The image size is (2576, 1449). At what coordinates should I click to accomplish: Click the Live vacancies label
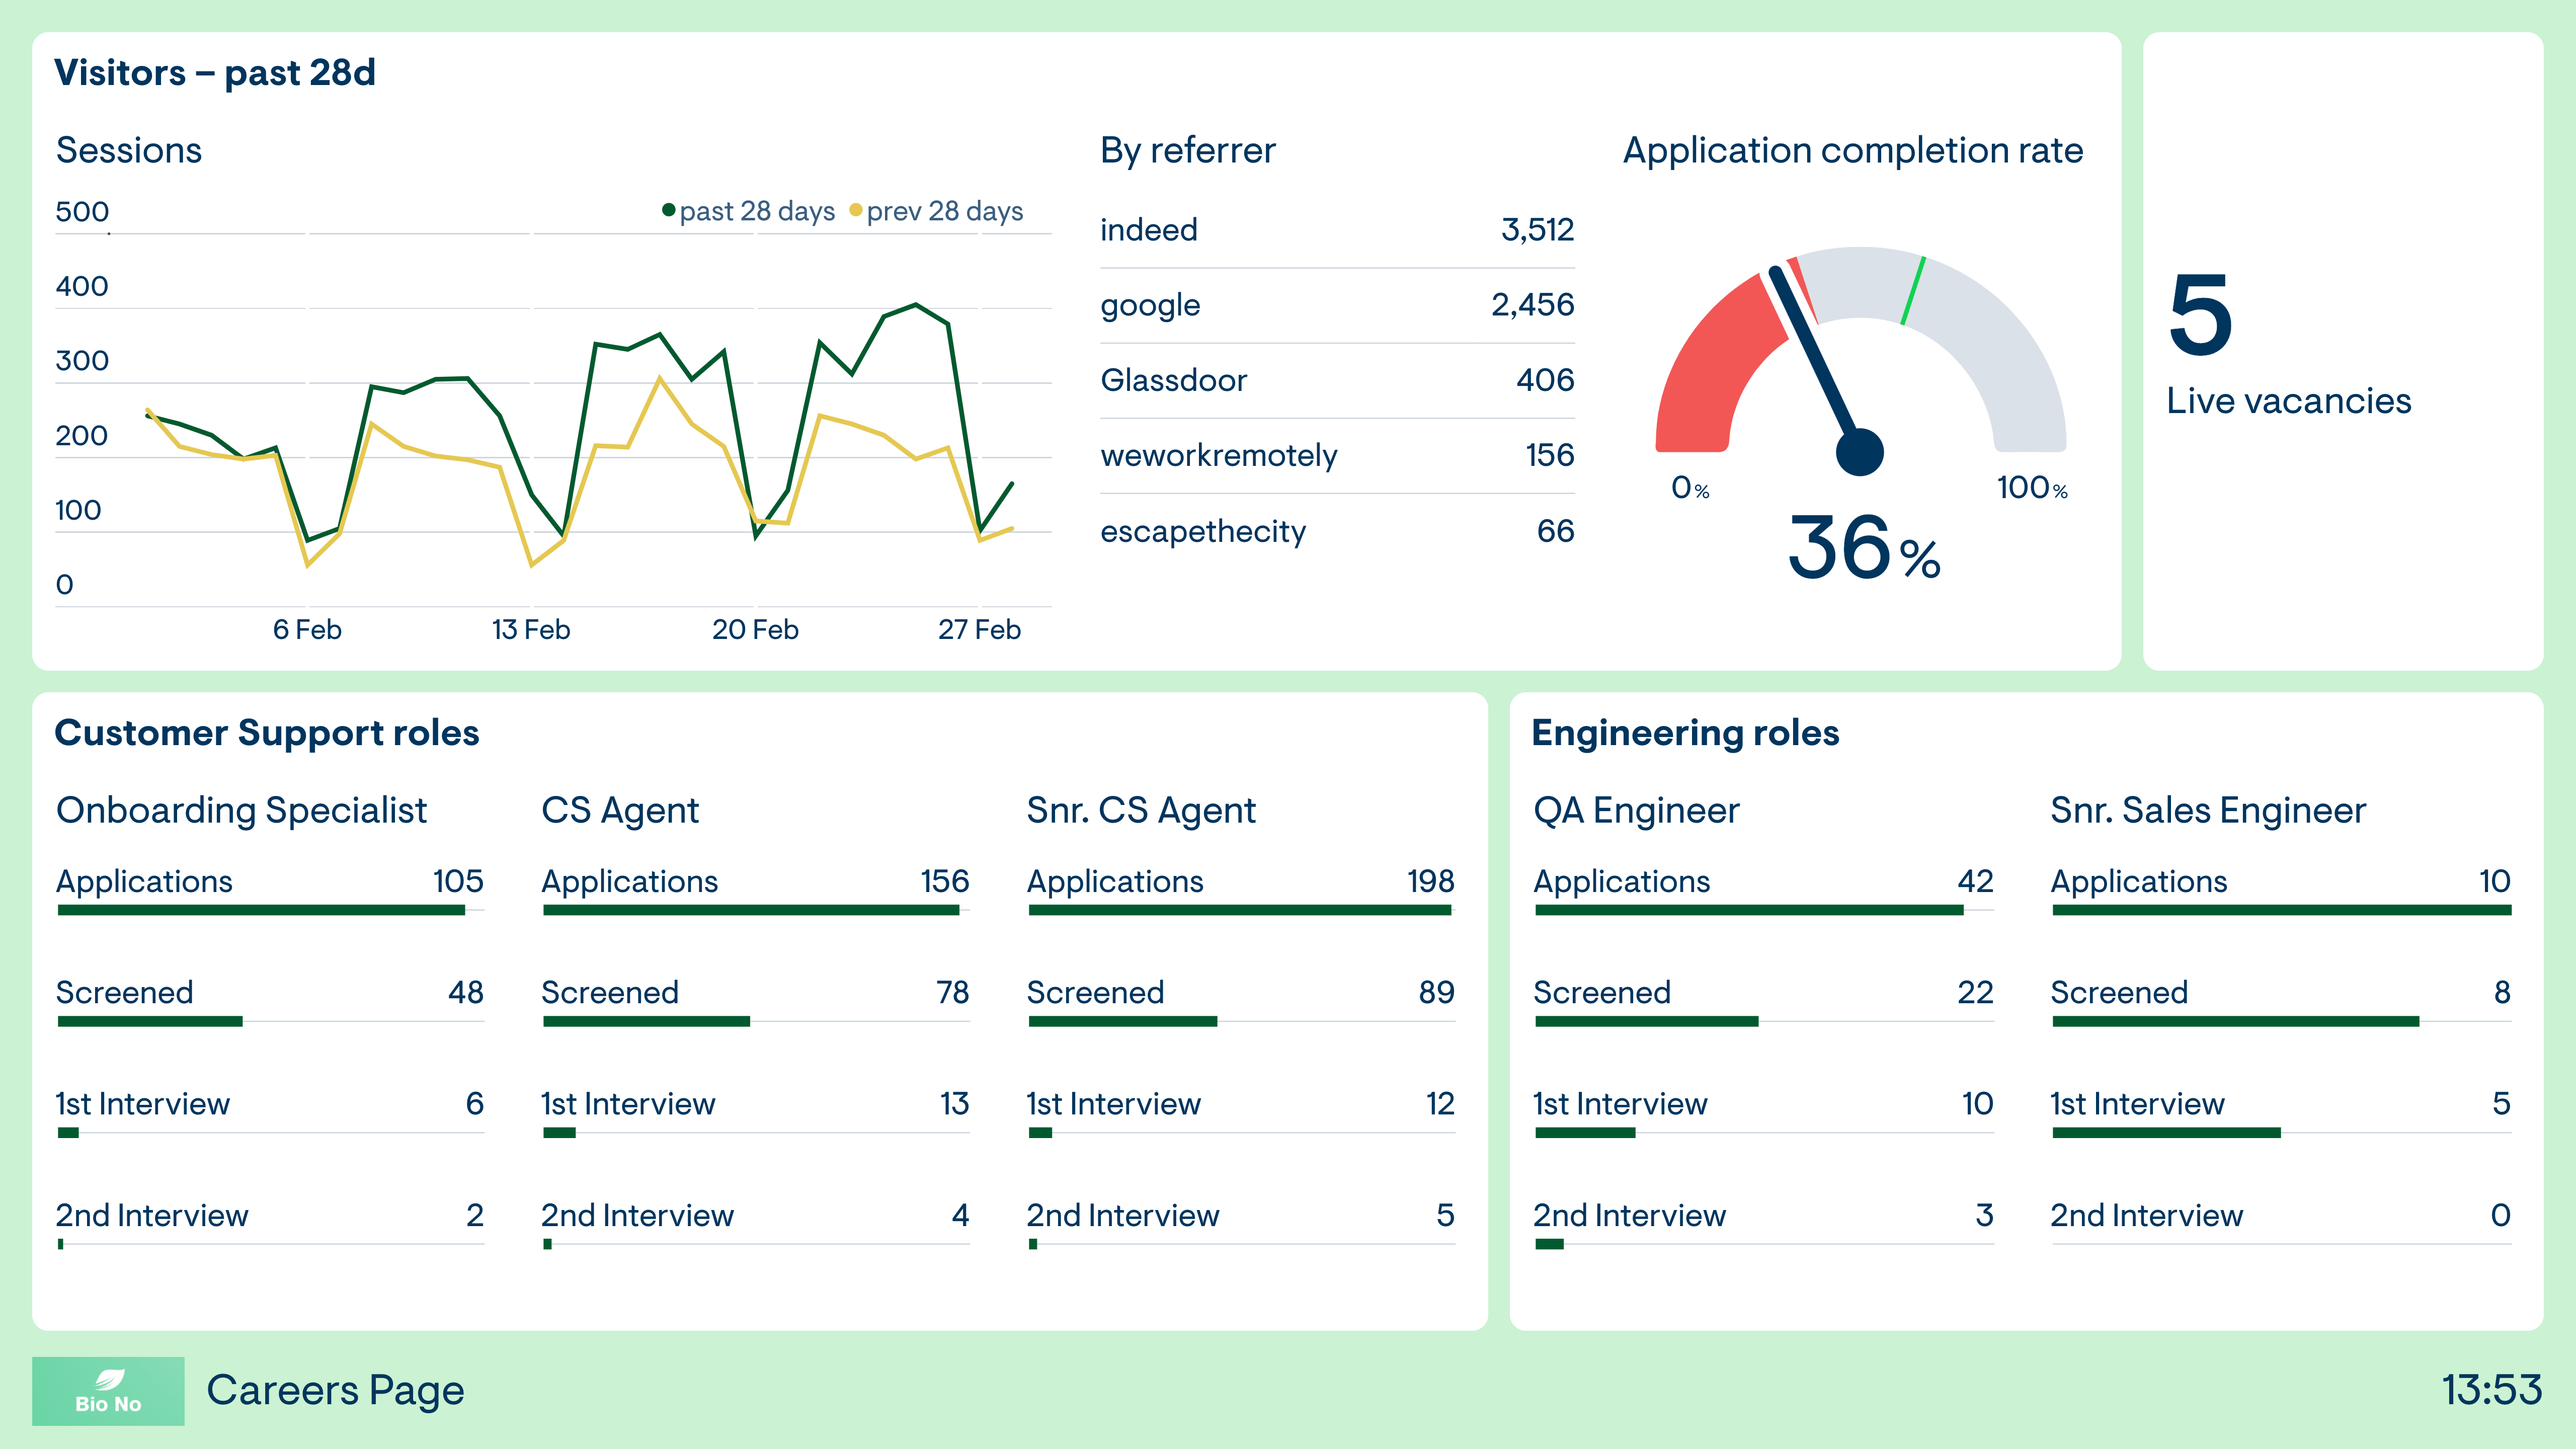pyautogui.click(x=2288, y=401)
